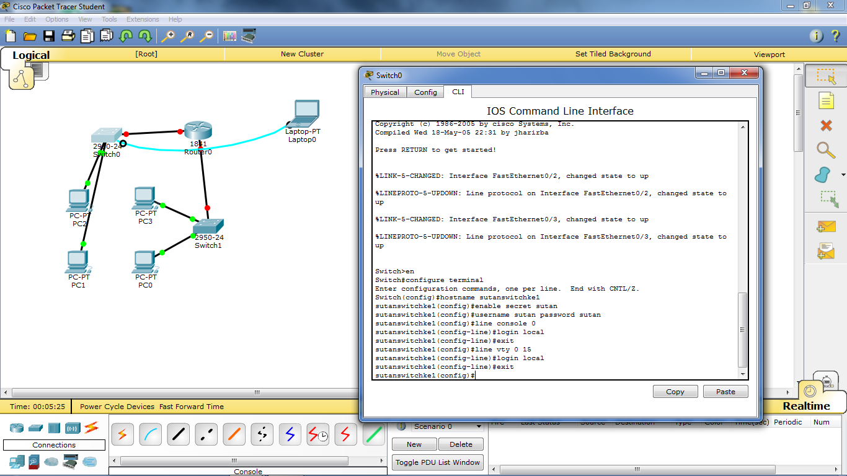Click New scenario button
Viewport: 847px width, 476px height.
[414, 444]
